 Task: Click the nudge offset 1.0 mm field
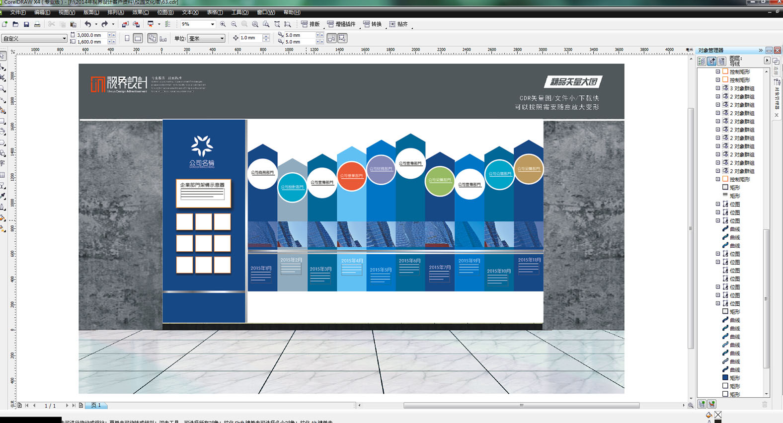[x=250, y=38]
